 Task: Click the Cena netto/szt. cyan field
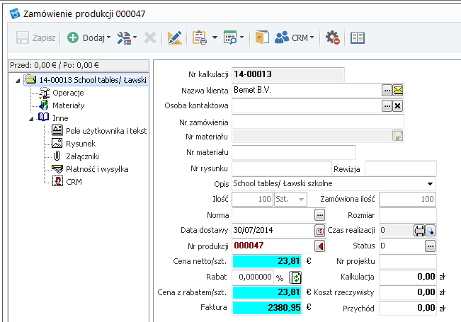click(267, 261)
